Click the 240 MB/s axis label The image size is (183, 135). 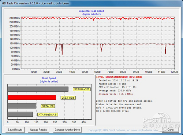(x=15, y=18)
